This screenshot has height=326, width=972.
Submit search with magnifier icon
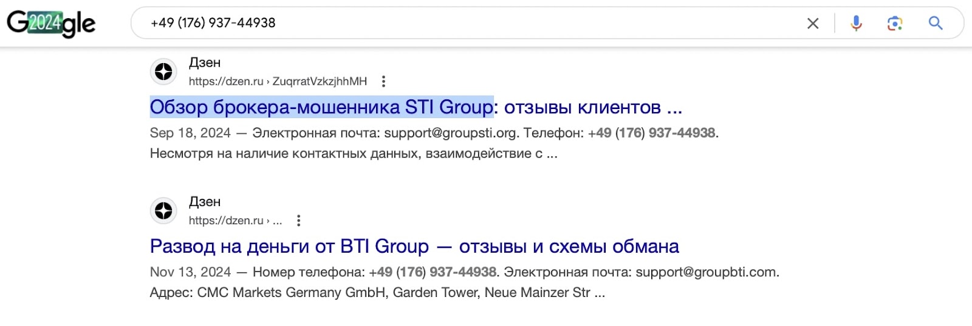[x=936, y=23]
